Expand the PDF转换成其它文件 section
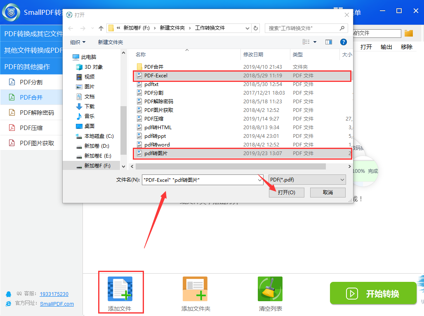The height and width of the screenshot is (316, 424). [31, 33]
